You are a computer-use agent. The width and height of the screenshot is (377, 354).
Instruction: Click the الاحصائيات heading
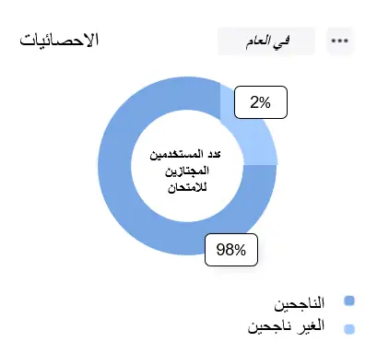(x=59, y=40)
